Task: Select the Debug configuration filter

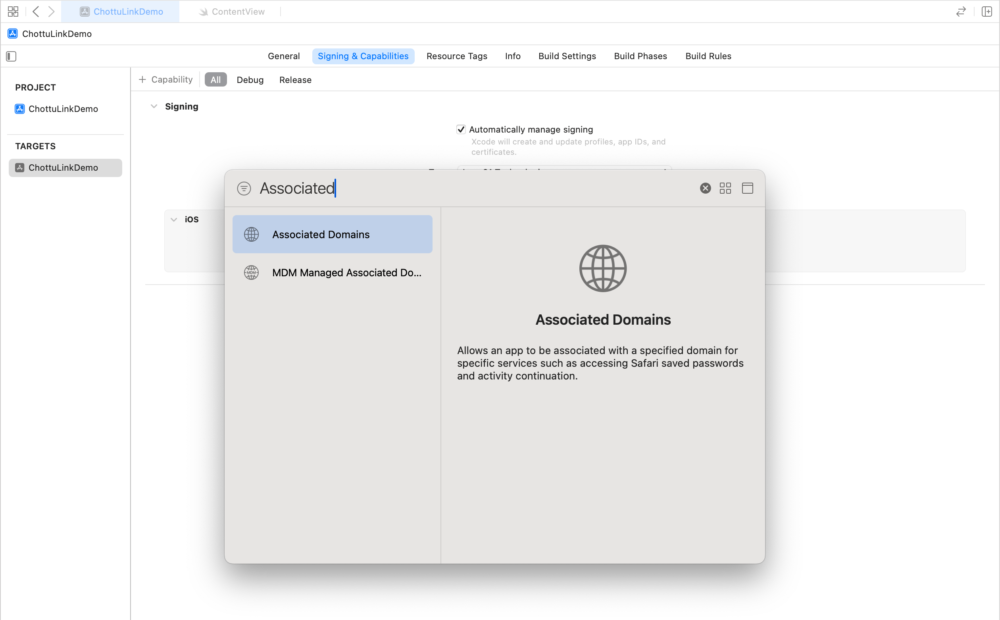Action: click(250, 80)
